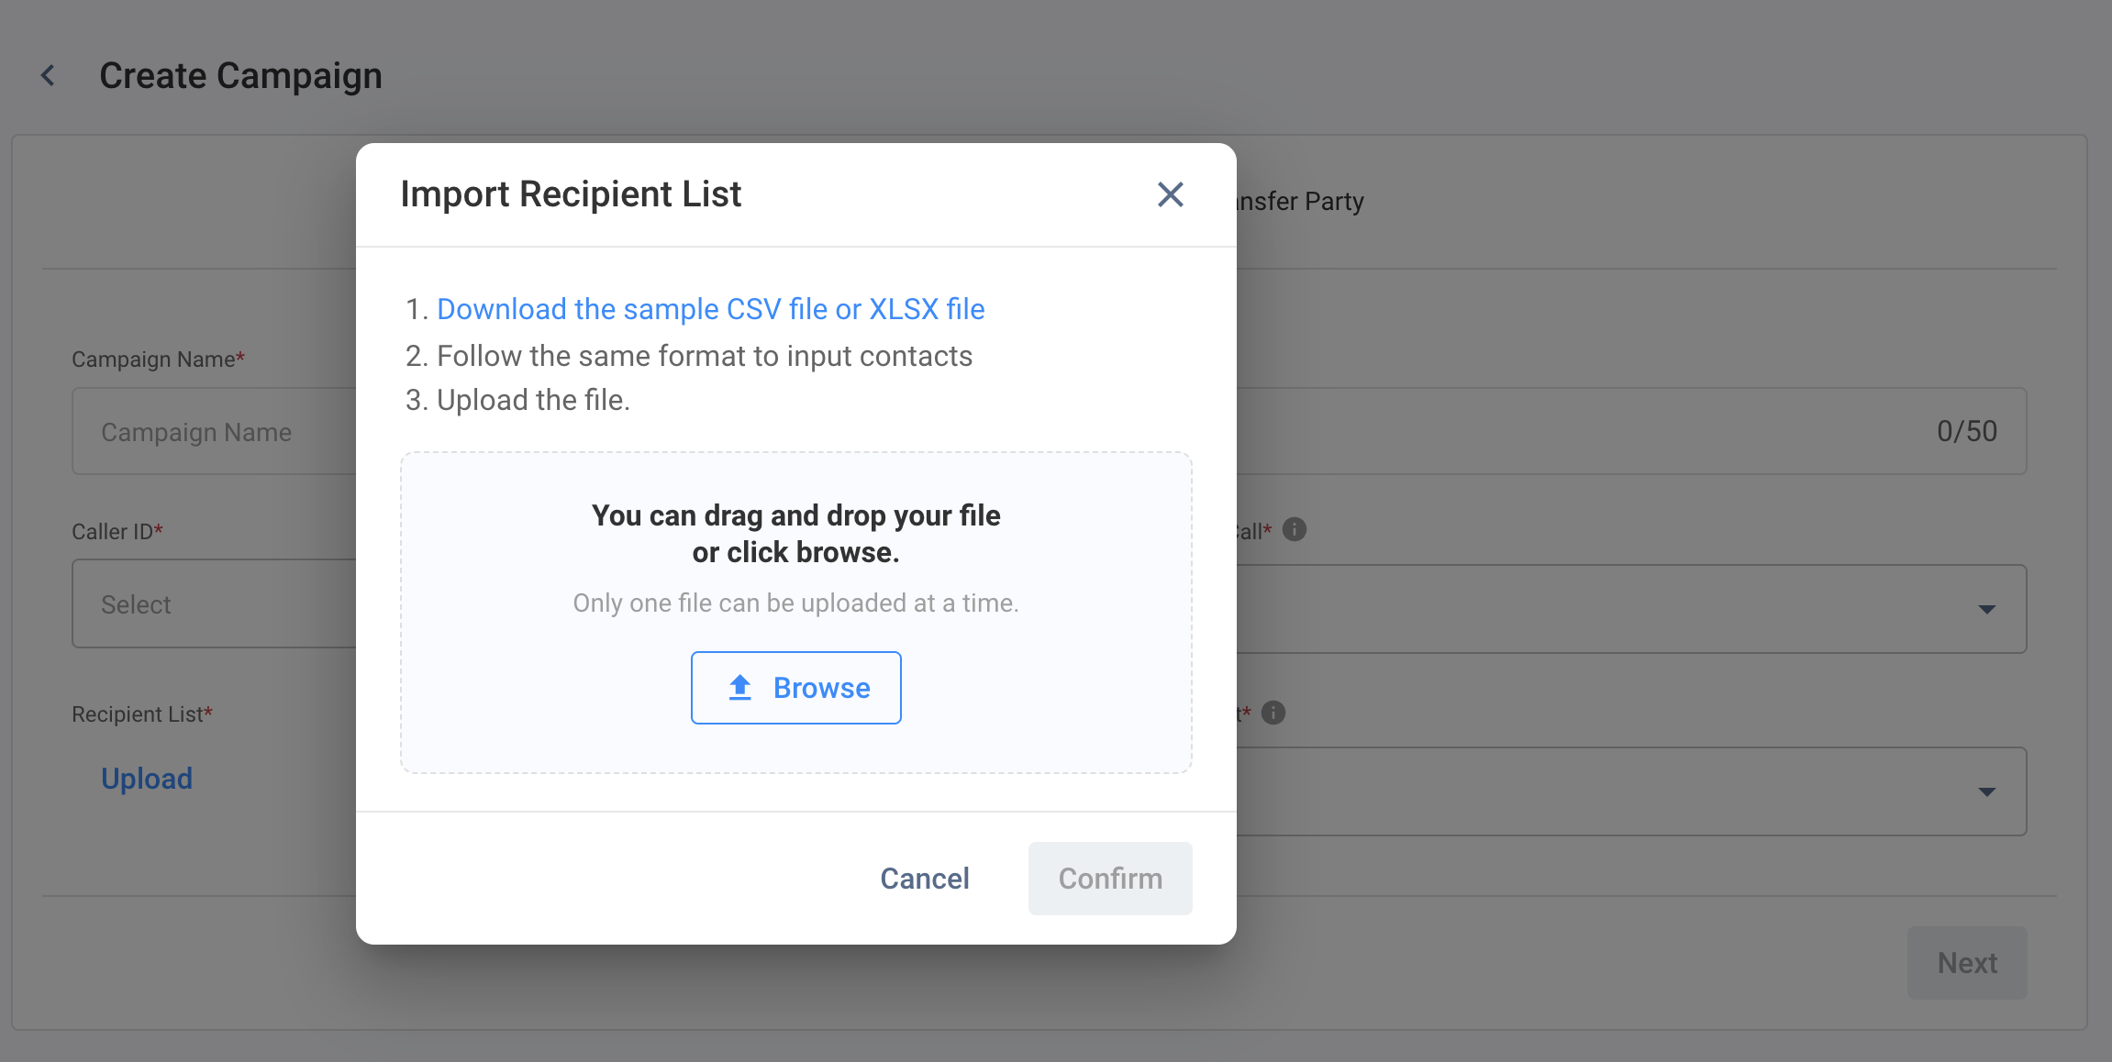2112x1062 pixels.
Task: Click the info icon next to Call field
Action: point(1294,530)
